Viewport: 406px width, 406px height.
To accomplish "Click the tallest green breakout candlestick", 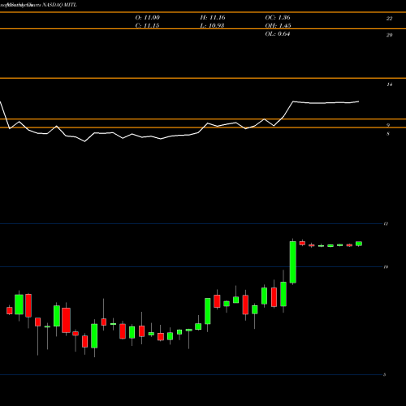I will click(x=293, y=262).
